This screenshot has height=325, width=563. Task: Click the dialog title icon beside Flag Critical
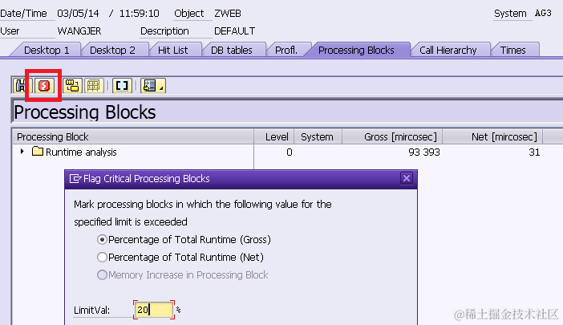75,178
